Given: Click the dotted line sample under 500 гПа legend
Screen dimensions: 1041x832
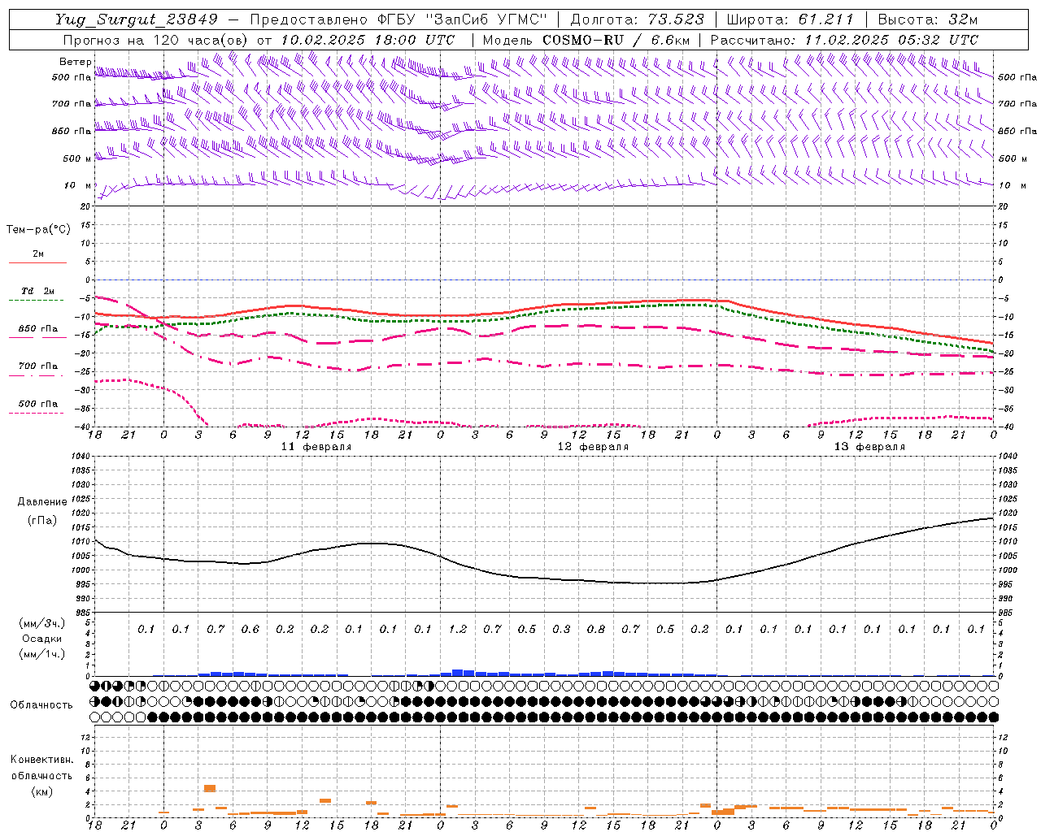Looking at the screenshot, I should coord(37,413).
